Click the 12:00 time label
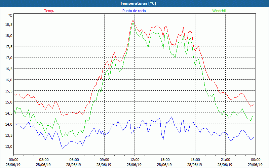Image resolution: width=269 pixels, height=168 pixels. 135,160
